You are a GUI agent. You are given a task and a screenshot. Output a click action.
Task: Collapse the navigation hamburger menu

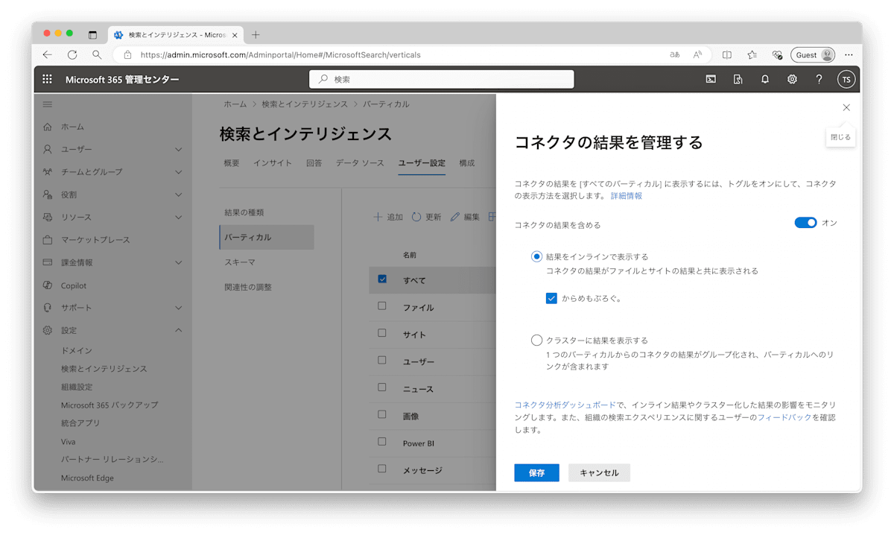48,104
